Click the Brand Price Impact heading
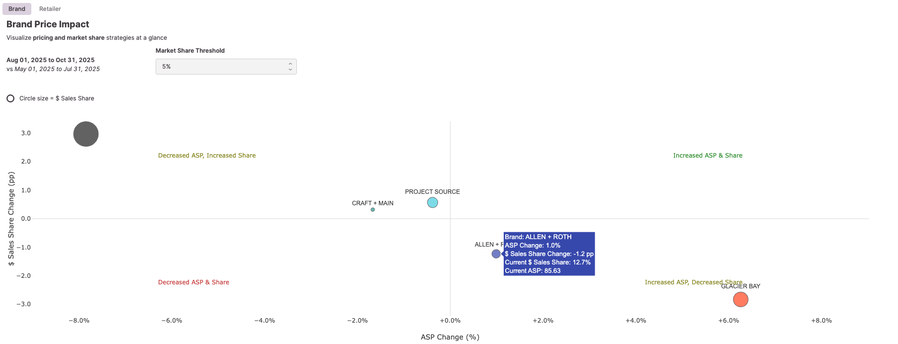Screen dimensions: 898x344 pyautogui.click(x=48, y=24)
